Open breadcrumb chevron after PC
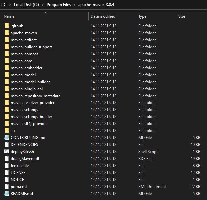This screenshot has height=200, width=207. [x=10, y=5]
